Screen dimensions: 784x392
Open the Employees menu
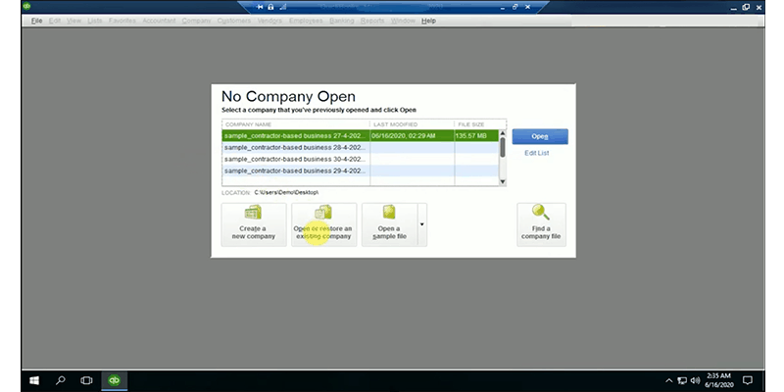(306, 21)
